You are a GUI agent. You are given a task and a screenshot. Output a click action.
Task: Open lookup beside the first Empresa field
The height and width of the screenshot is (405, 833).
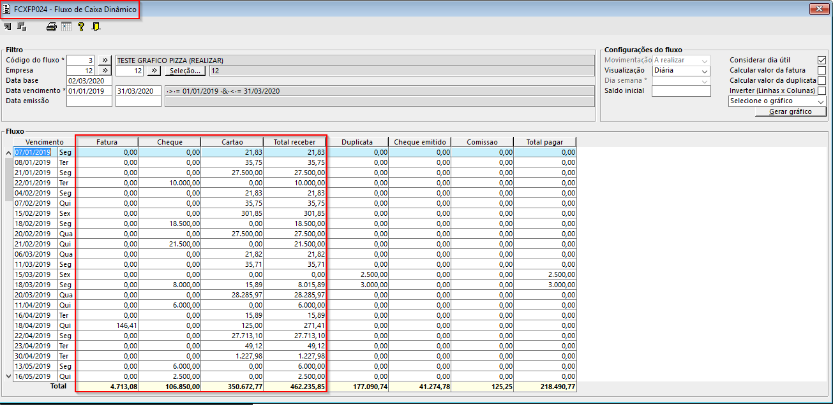pyautogui.click(x=105, y=70)
